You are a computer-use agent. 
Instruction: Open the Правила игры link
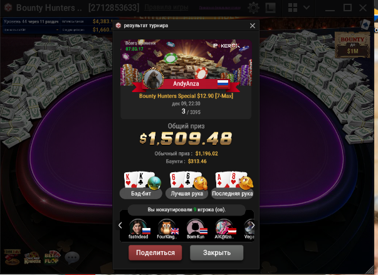click(166, 8)
